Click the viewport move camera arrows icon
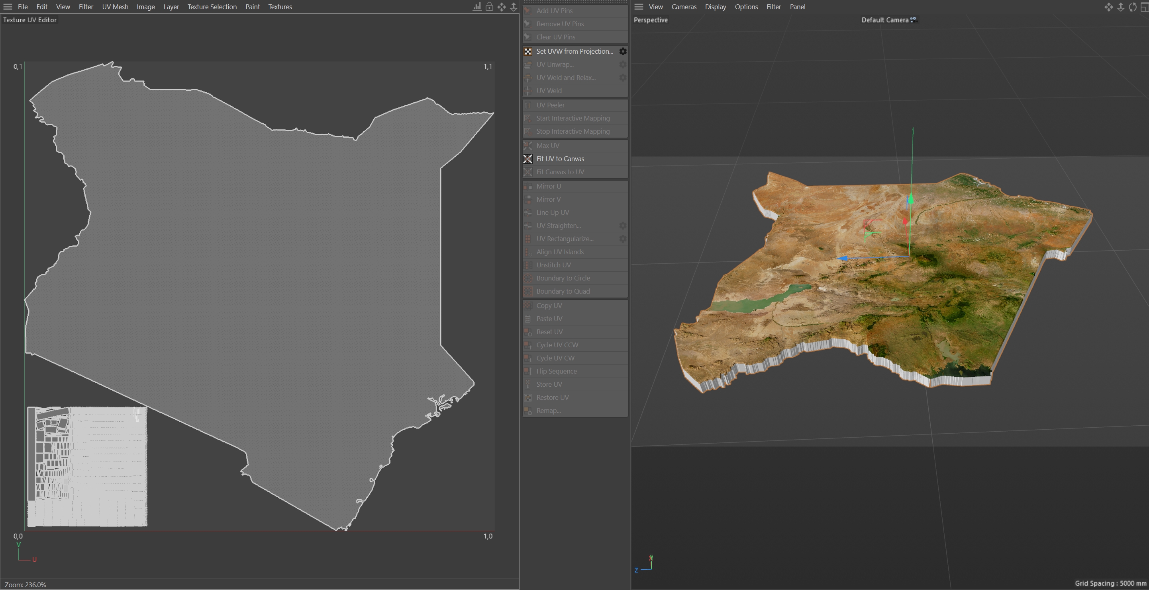Screen dimensions: 1149x590 (1108, 7)
